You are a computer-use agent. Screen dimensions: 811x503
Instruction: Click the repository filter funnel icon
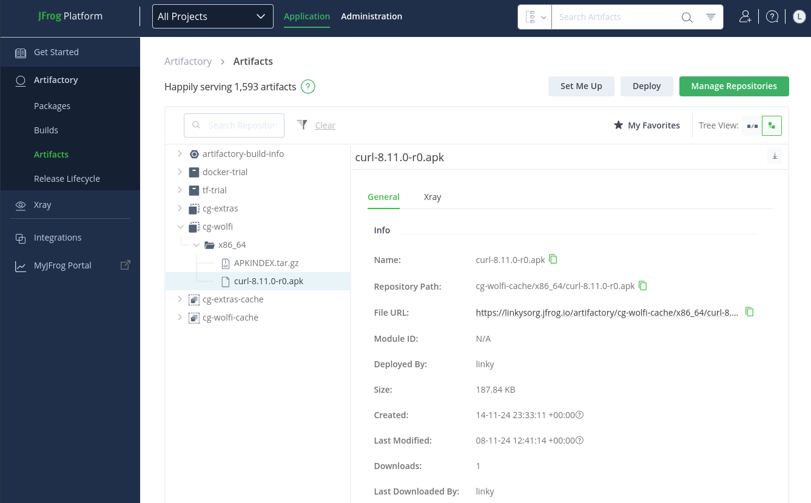301,125
